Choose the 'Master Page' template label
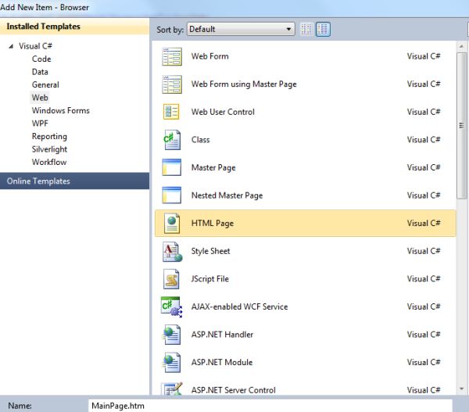The height and width of the screenshot is (412, 469). point(213,167)
